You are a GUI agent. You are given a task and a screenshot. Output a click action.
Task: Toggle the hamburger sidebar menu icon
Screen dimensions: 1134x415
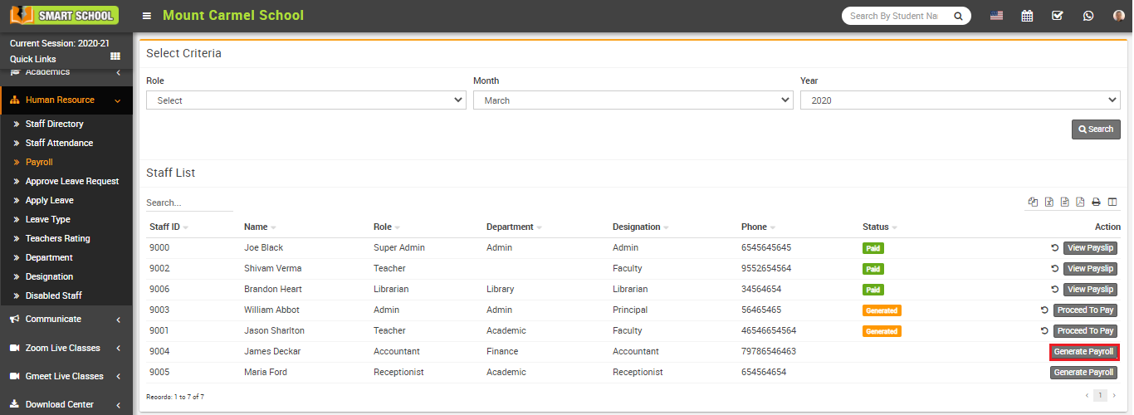147,16
